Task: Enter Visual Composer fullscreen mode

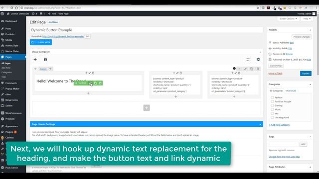Action: (248, 60)
